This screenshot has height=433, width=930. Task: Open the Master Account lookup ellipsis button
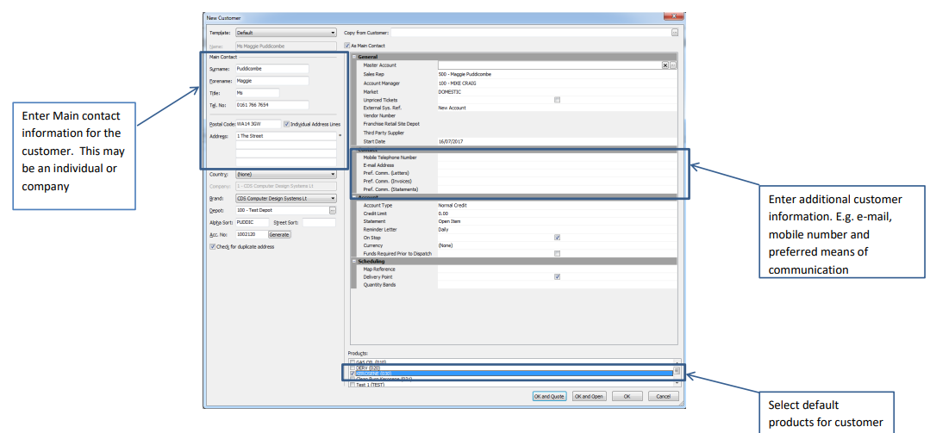click(673, 65)
